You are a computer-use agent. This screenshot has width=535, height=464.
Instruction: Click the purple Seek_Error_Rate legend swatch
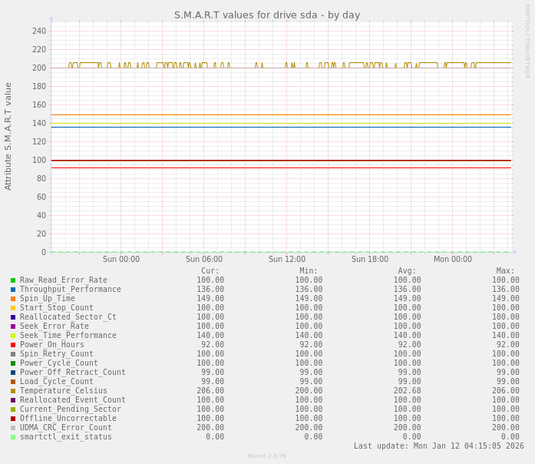point(13,326)
